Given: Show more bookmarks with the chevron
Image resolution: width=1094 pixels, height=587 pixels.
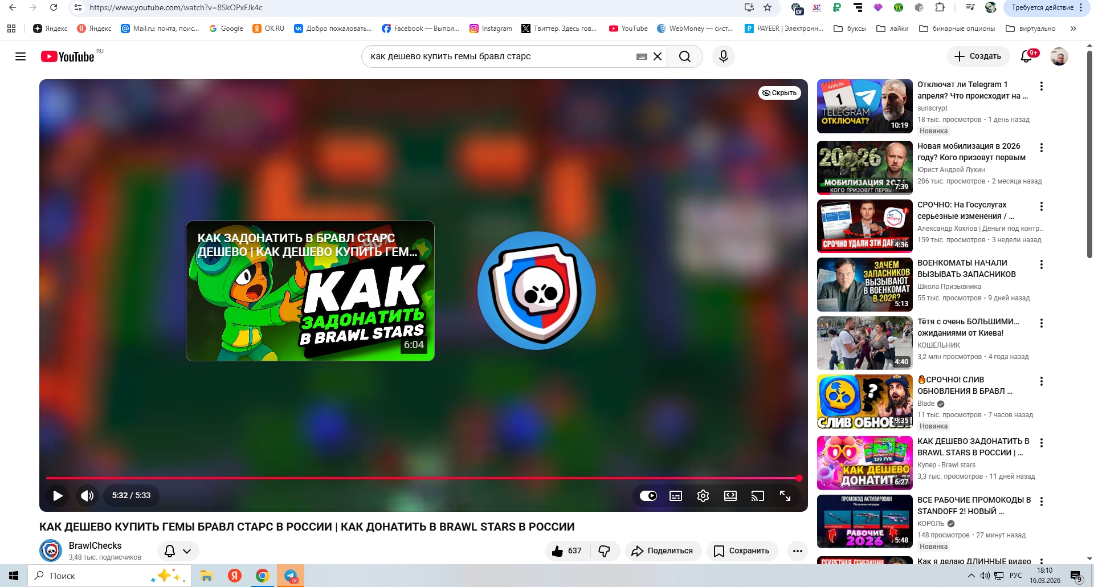Looking at the screenshot, I should (x=1073, y=28).
